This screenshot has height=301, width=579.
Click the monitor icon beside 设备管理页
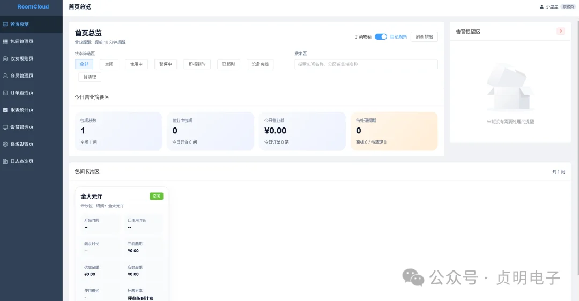click(5, 127)
